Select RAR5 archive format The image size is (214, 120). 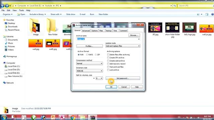[x=87, y=55]
